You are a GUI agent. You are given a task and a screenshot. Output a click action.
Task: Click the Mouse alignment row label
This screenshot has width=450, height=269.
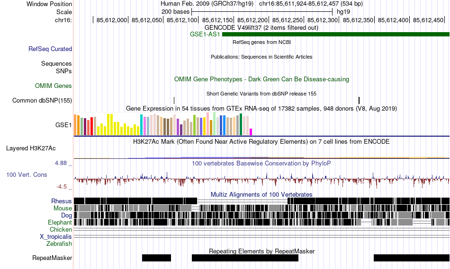pyautogui.click(x=63, y=208)
